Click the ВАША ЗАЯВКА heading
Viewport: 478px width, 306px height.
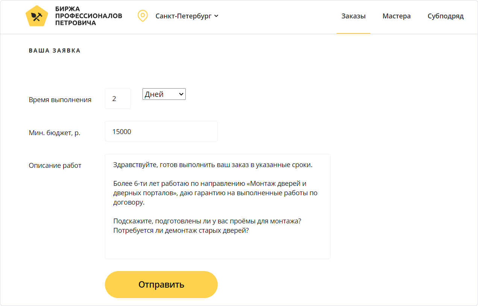click(x=55, y=51)
